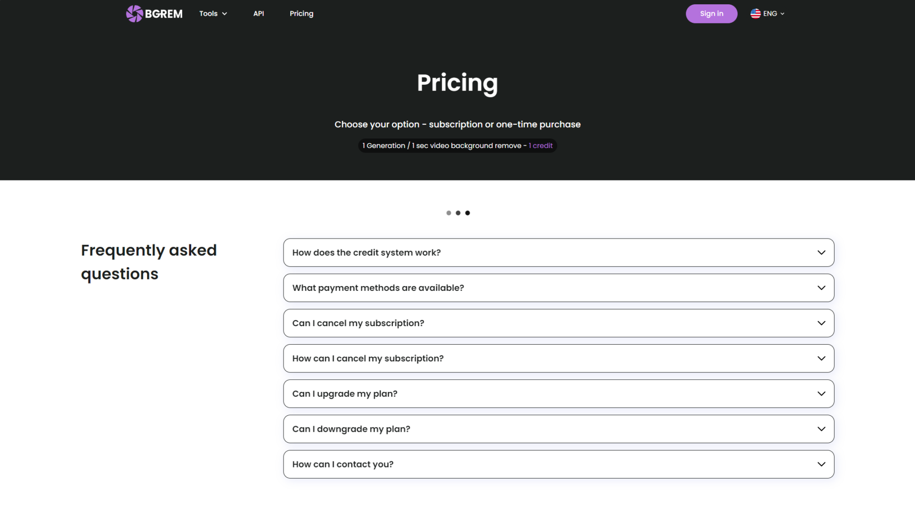Click the BGREM logo icon
Screen dimensions: 915x509
pyautogui.click(x=134, y=14)
